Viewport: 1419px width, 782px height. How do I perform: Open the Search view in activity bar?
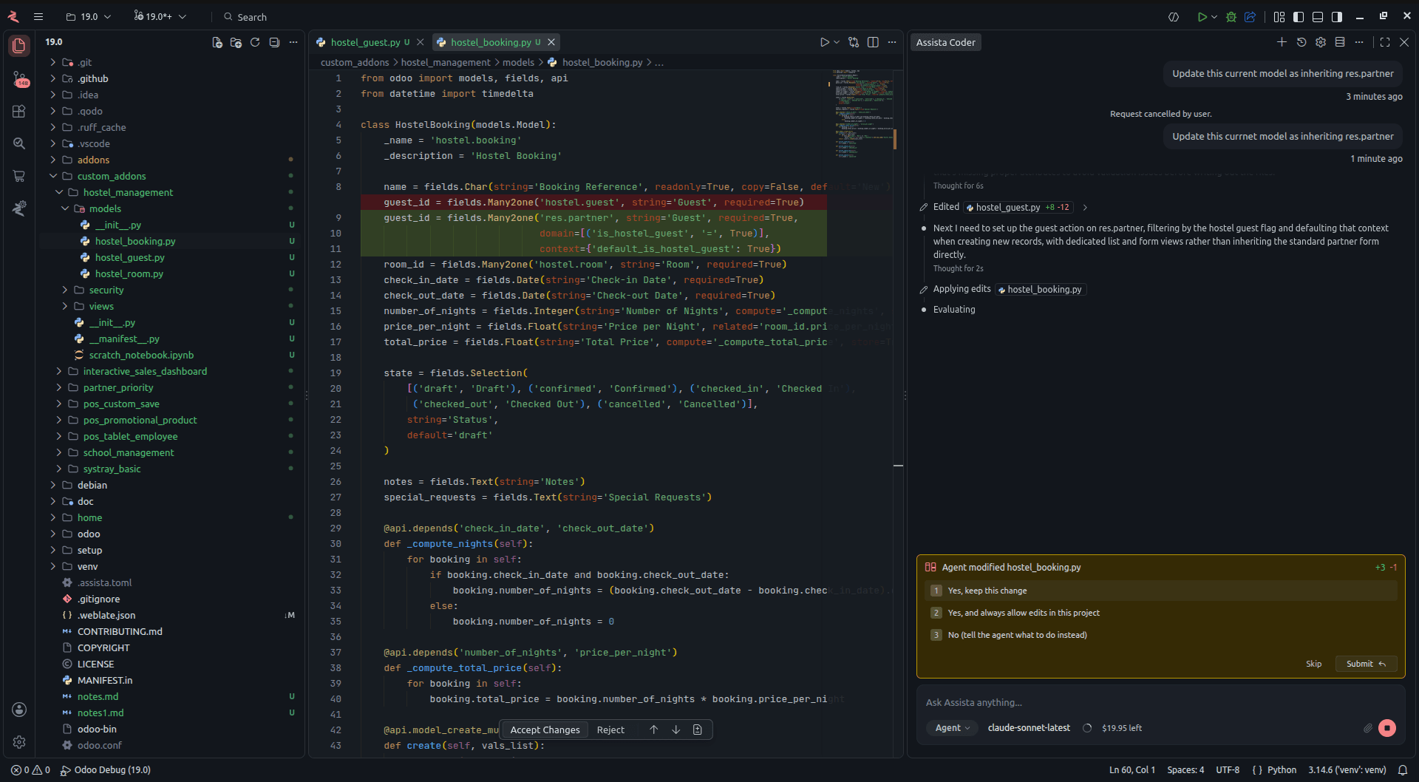pos(19,143)
